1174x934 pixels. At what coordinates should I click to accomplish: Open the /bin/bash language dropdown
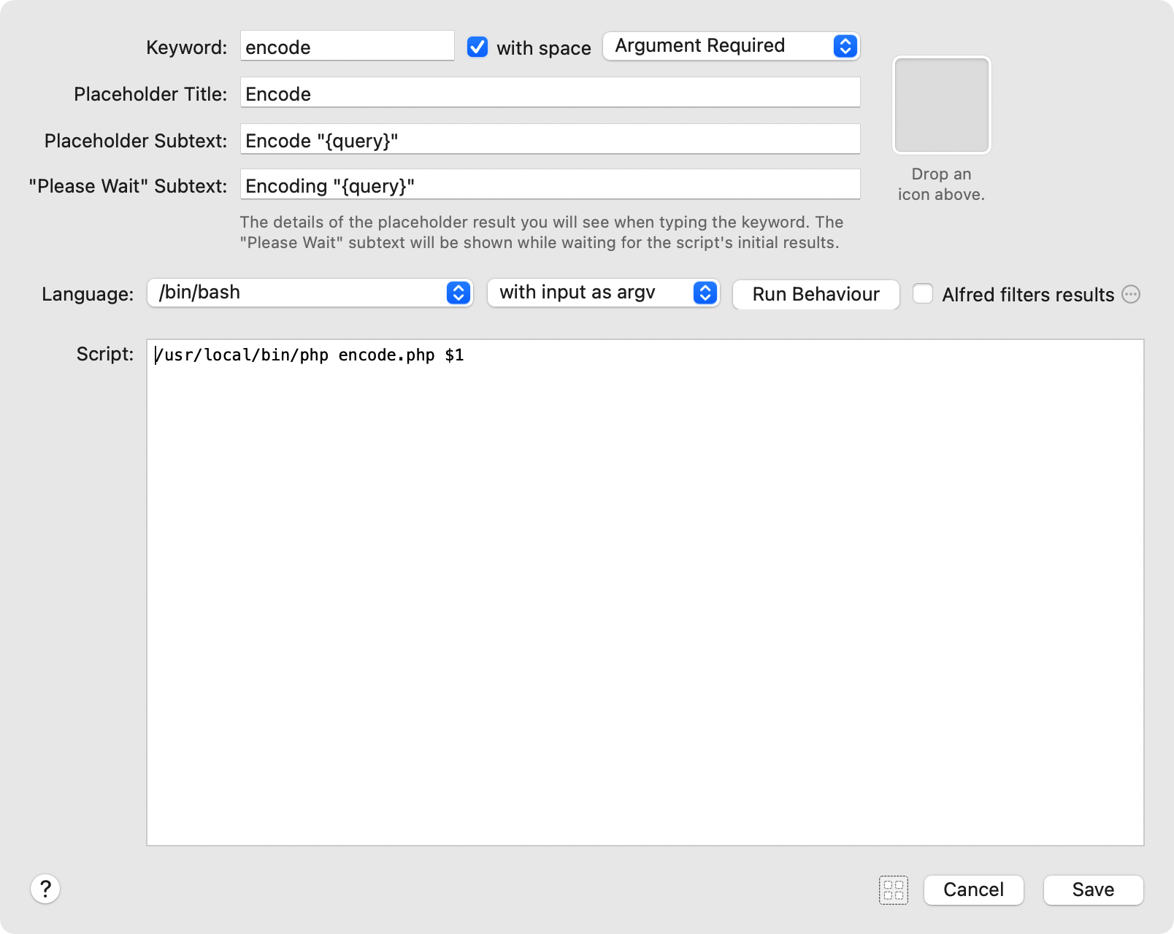310,293
